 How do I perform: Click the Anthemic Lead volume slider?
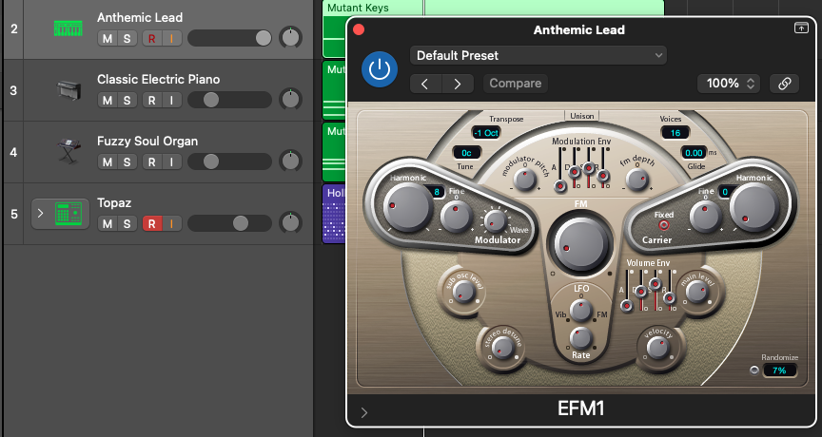(x=229, y=38)
